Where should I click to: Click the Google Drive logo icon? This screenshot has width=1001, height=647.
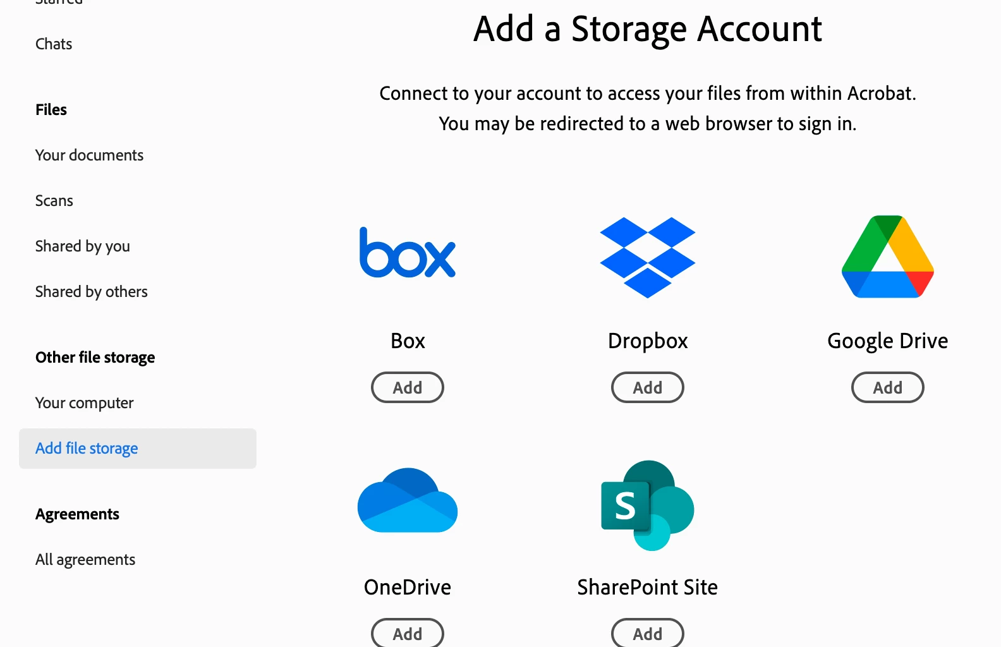pyautogui.click(x=888, y=257)
